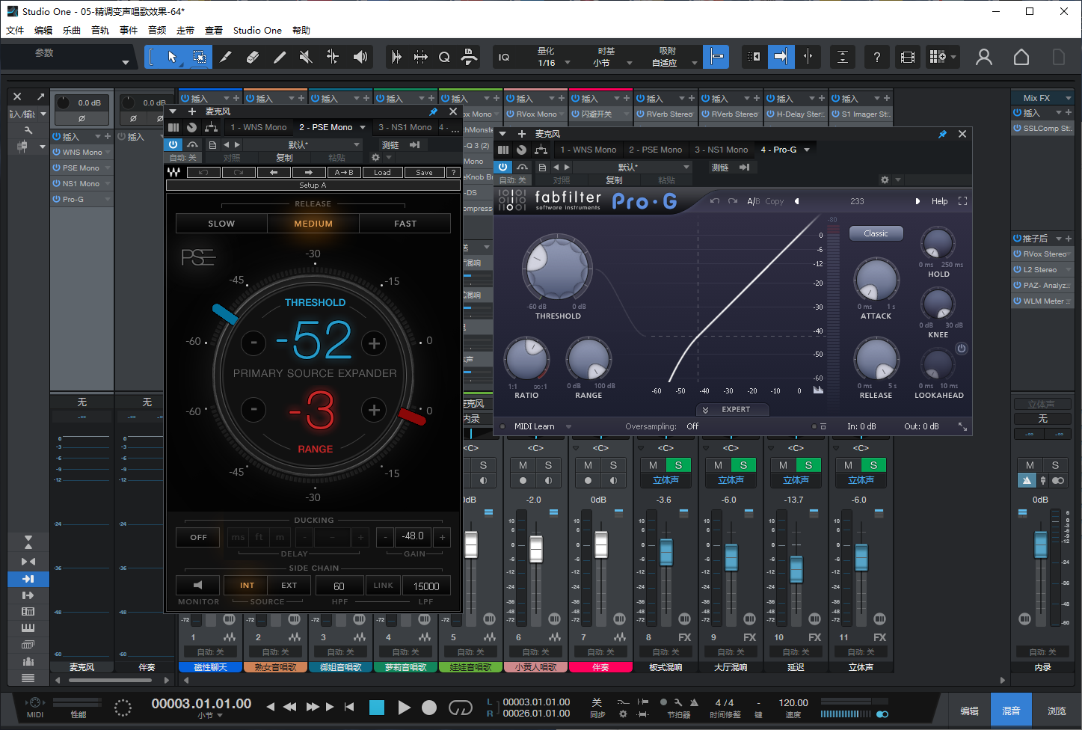Select the Mute tool
Image resolution: width=1082 pixels, height=730 pixels.
click(305, 56)
